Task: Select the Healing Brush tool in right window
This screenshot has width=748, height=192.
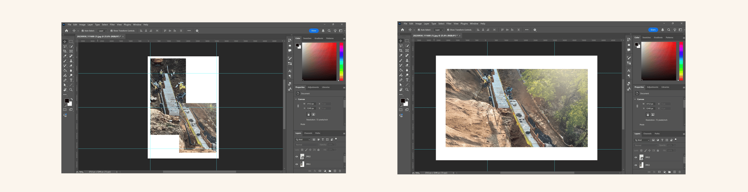Action: (x=407, y=55)
